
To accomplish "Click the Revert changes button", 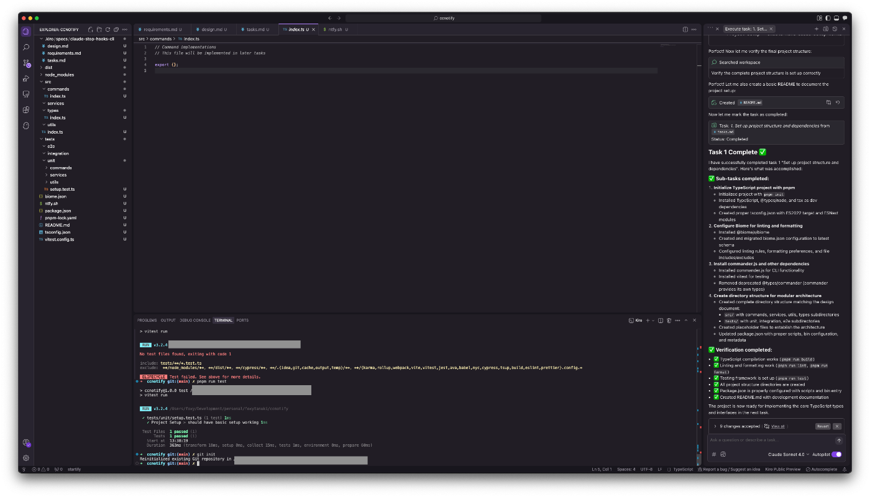I will (x=822, y=426).
